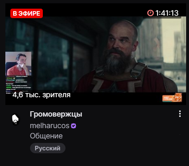Click the melharucos channel avatar
This screenshot has width=189, height=166.
point(16,119)
